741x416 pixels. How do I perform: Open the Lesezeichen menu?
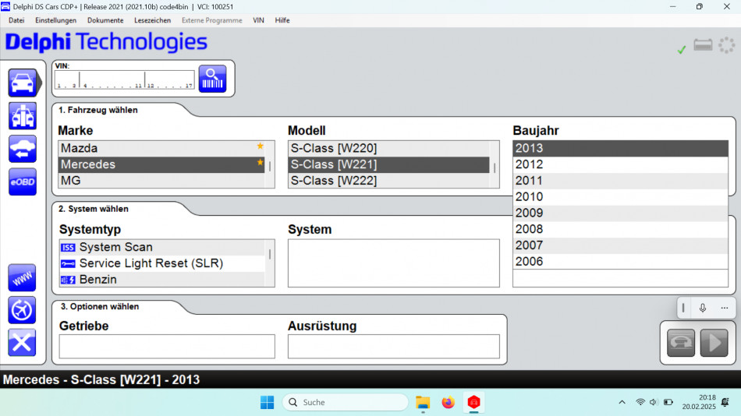point(153,20)
